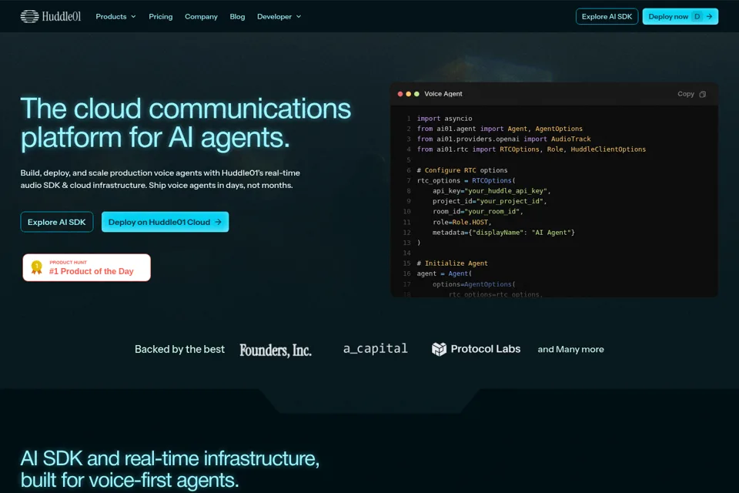Open the Founders, Inc. logo
The height and width of the screenshot is (493, 739).
[276, 350]
